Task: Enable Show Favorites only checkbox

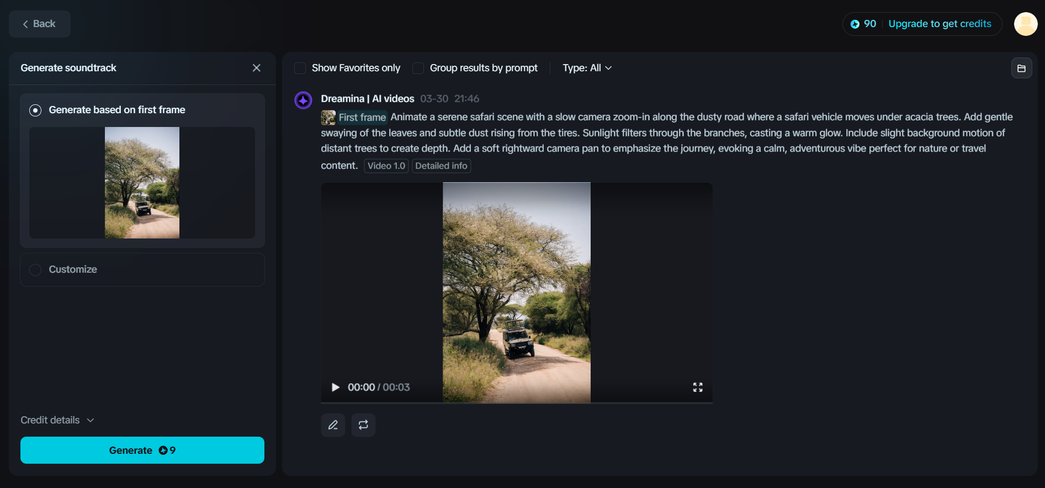Action: tap(300, 68)
